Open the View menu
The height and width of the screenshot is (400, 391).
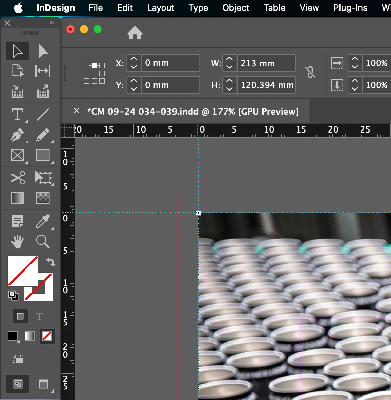309,8
